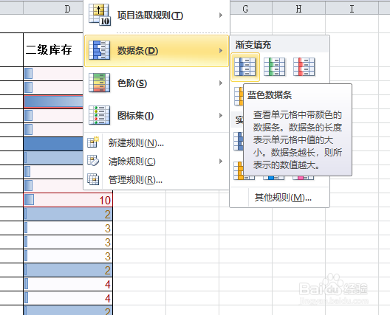Apply the orange gradient data bar

click(239, 96)
